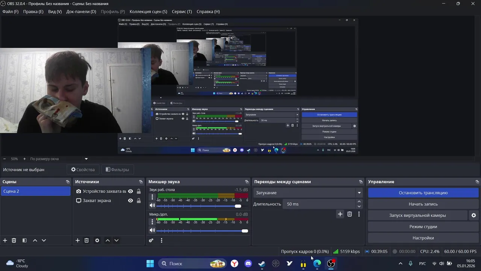Open Настройки from controls panel
The image size is (481, 271).
(423, 238)
